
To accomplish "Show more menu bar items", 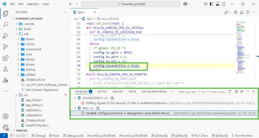I will click(x=55, y=4).
